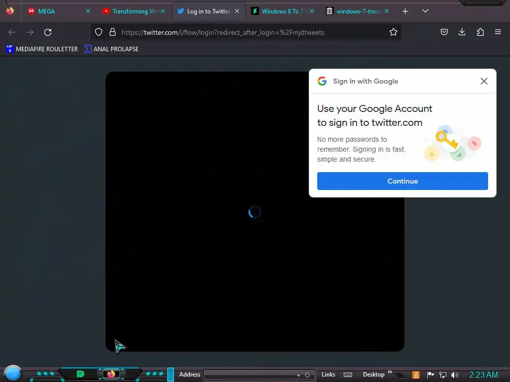This screenshot has height=382, width=510.
Task: Switch to the windows-7-trans archive tab
Action: point(358,11)
